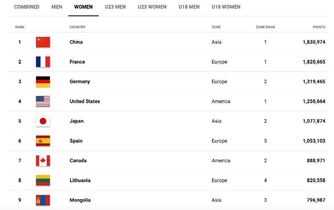Screen dimensions: 334x210
Task: Open the U23 Men tab
Action: (115, 7)
